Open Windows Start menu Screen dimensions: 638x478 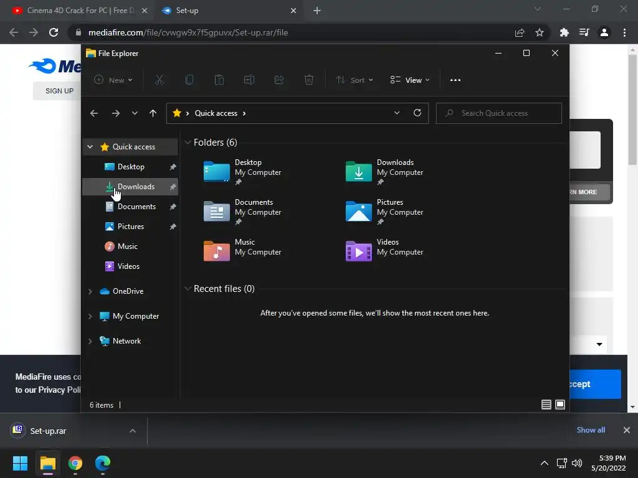(x=20, y=463)
